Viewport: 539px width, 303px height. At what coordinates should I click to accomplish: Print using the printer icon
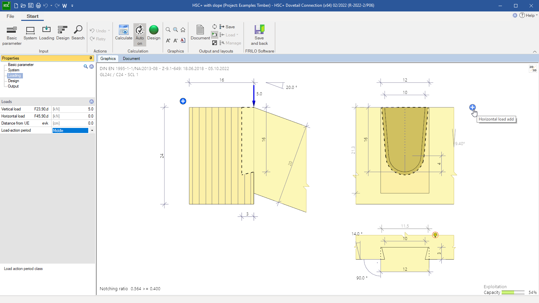pyautogui.click(x=38, y=6)
